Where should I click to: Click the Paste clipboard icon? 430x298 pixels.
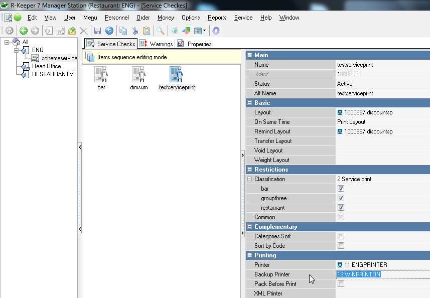click(146, 31)
